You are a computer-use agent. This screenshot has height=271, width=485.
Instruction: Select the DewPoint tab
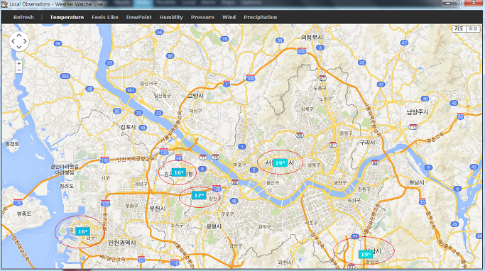click(139, 17)
